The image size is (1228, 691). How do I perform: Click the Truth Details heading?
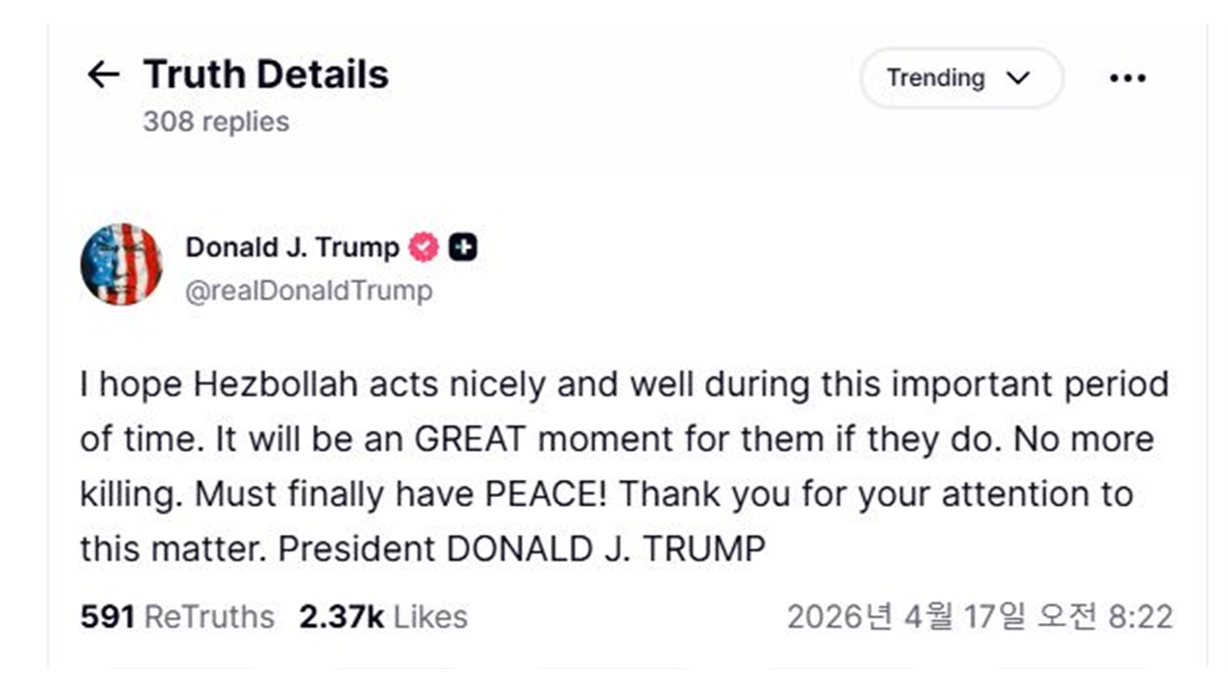tap(266, 75)
